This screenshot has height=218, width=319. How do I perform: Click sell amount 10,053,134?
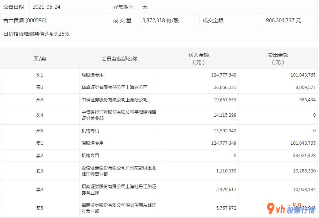click(x=304, y=190)
